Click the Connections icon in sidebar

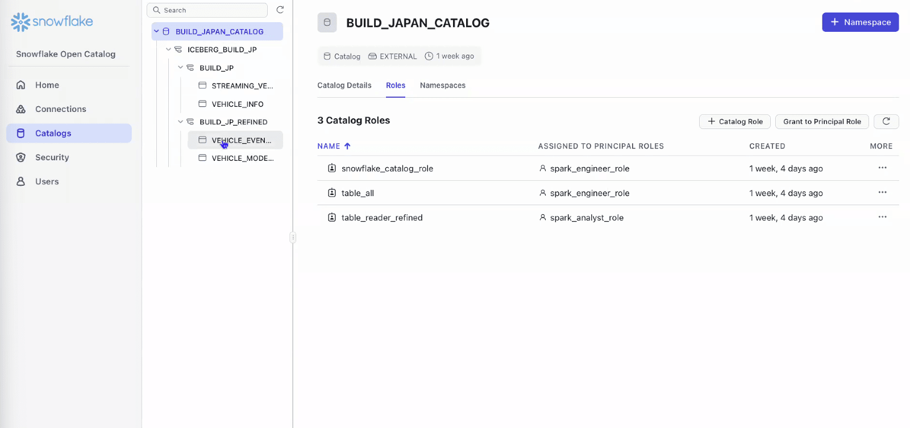pyautogui.click(x=21, y=109)
